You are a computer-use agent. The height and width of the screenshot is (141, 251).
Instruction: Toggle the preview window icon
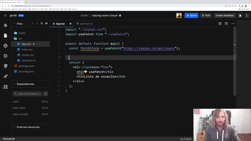coord(226,23)
